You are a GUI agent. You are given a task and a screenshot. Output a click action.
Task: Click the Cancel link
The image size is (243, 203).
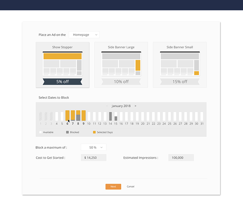130,187
